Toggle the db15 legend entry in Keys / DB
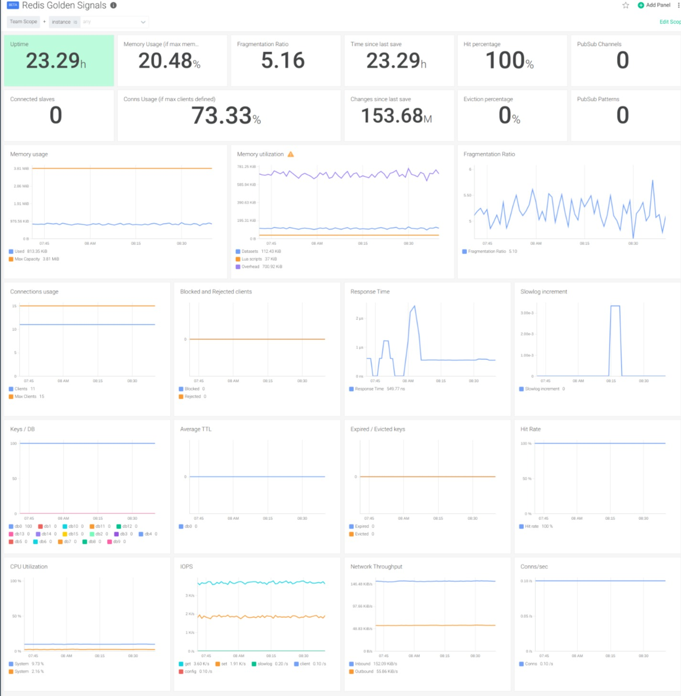681x696 pixels. pos(73,534)
